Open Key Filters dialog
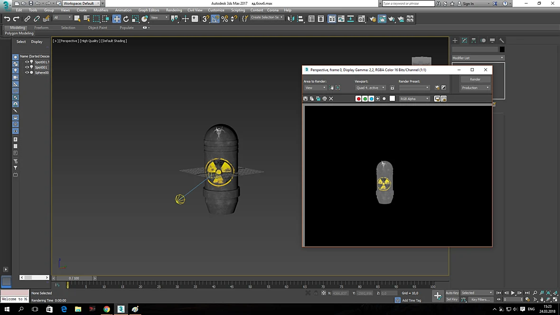Viewport: 560px width, 315px height. coord(480,299)
